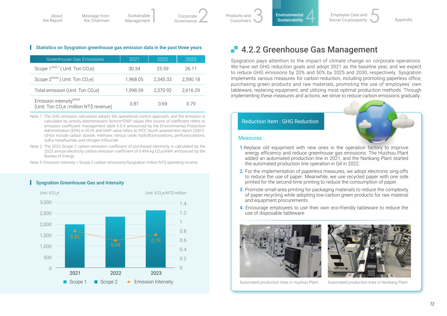Select Scope 2 value '2,590.18'
This screenshot has height=316, width=447.
(x=191, y=79)
